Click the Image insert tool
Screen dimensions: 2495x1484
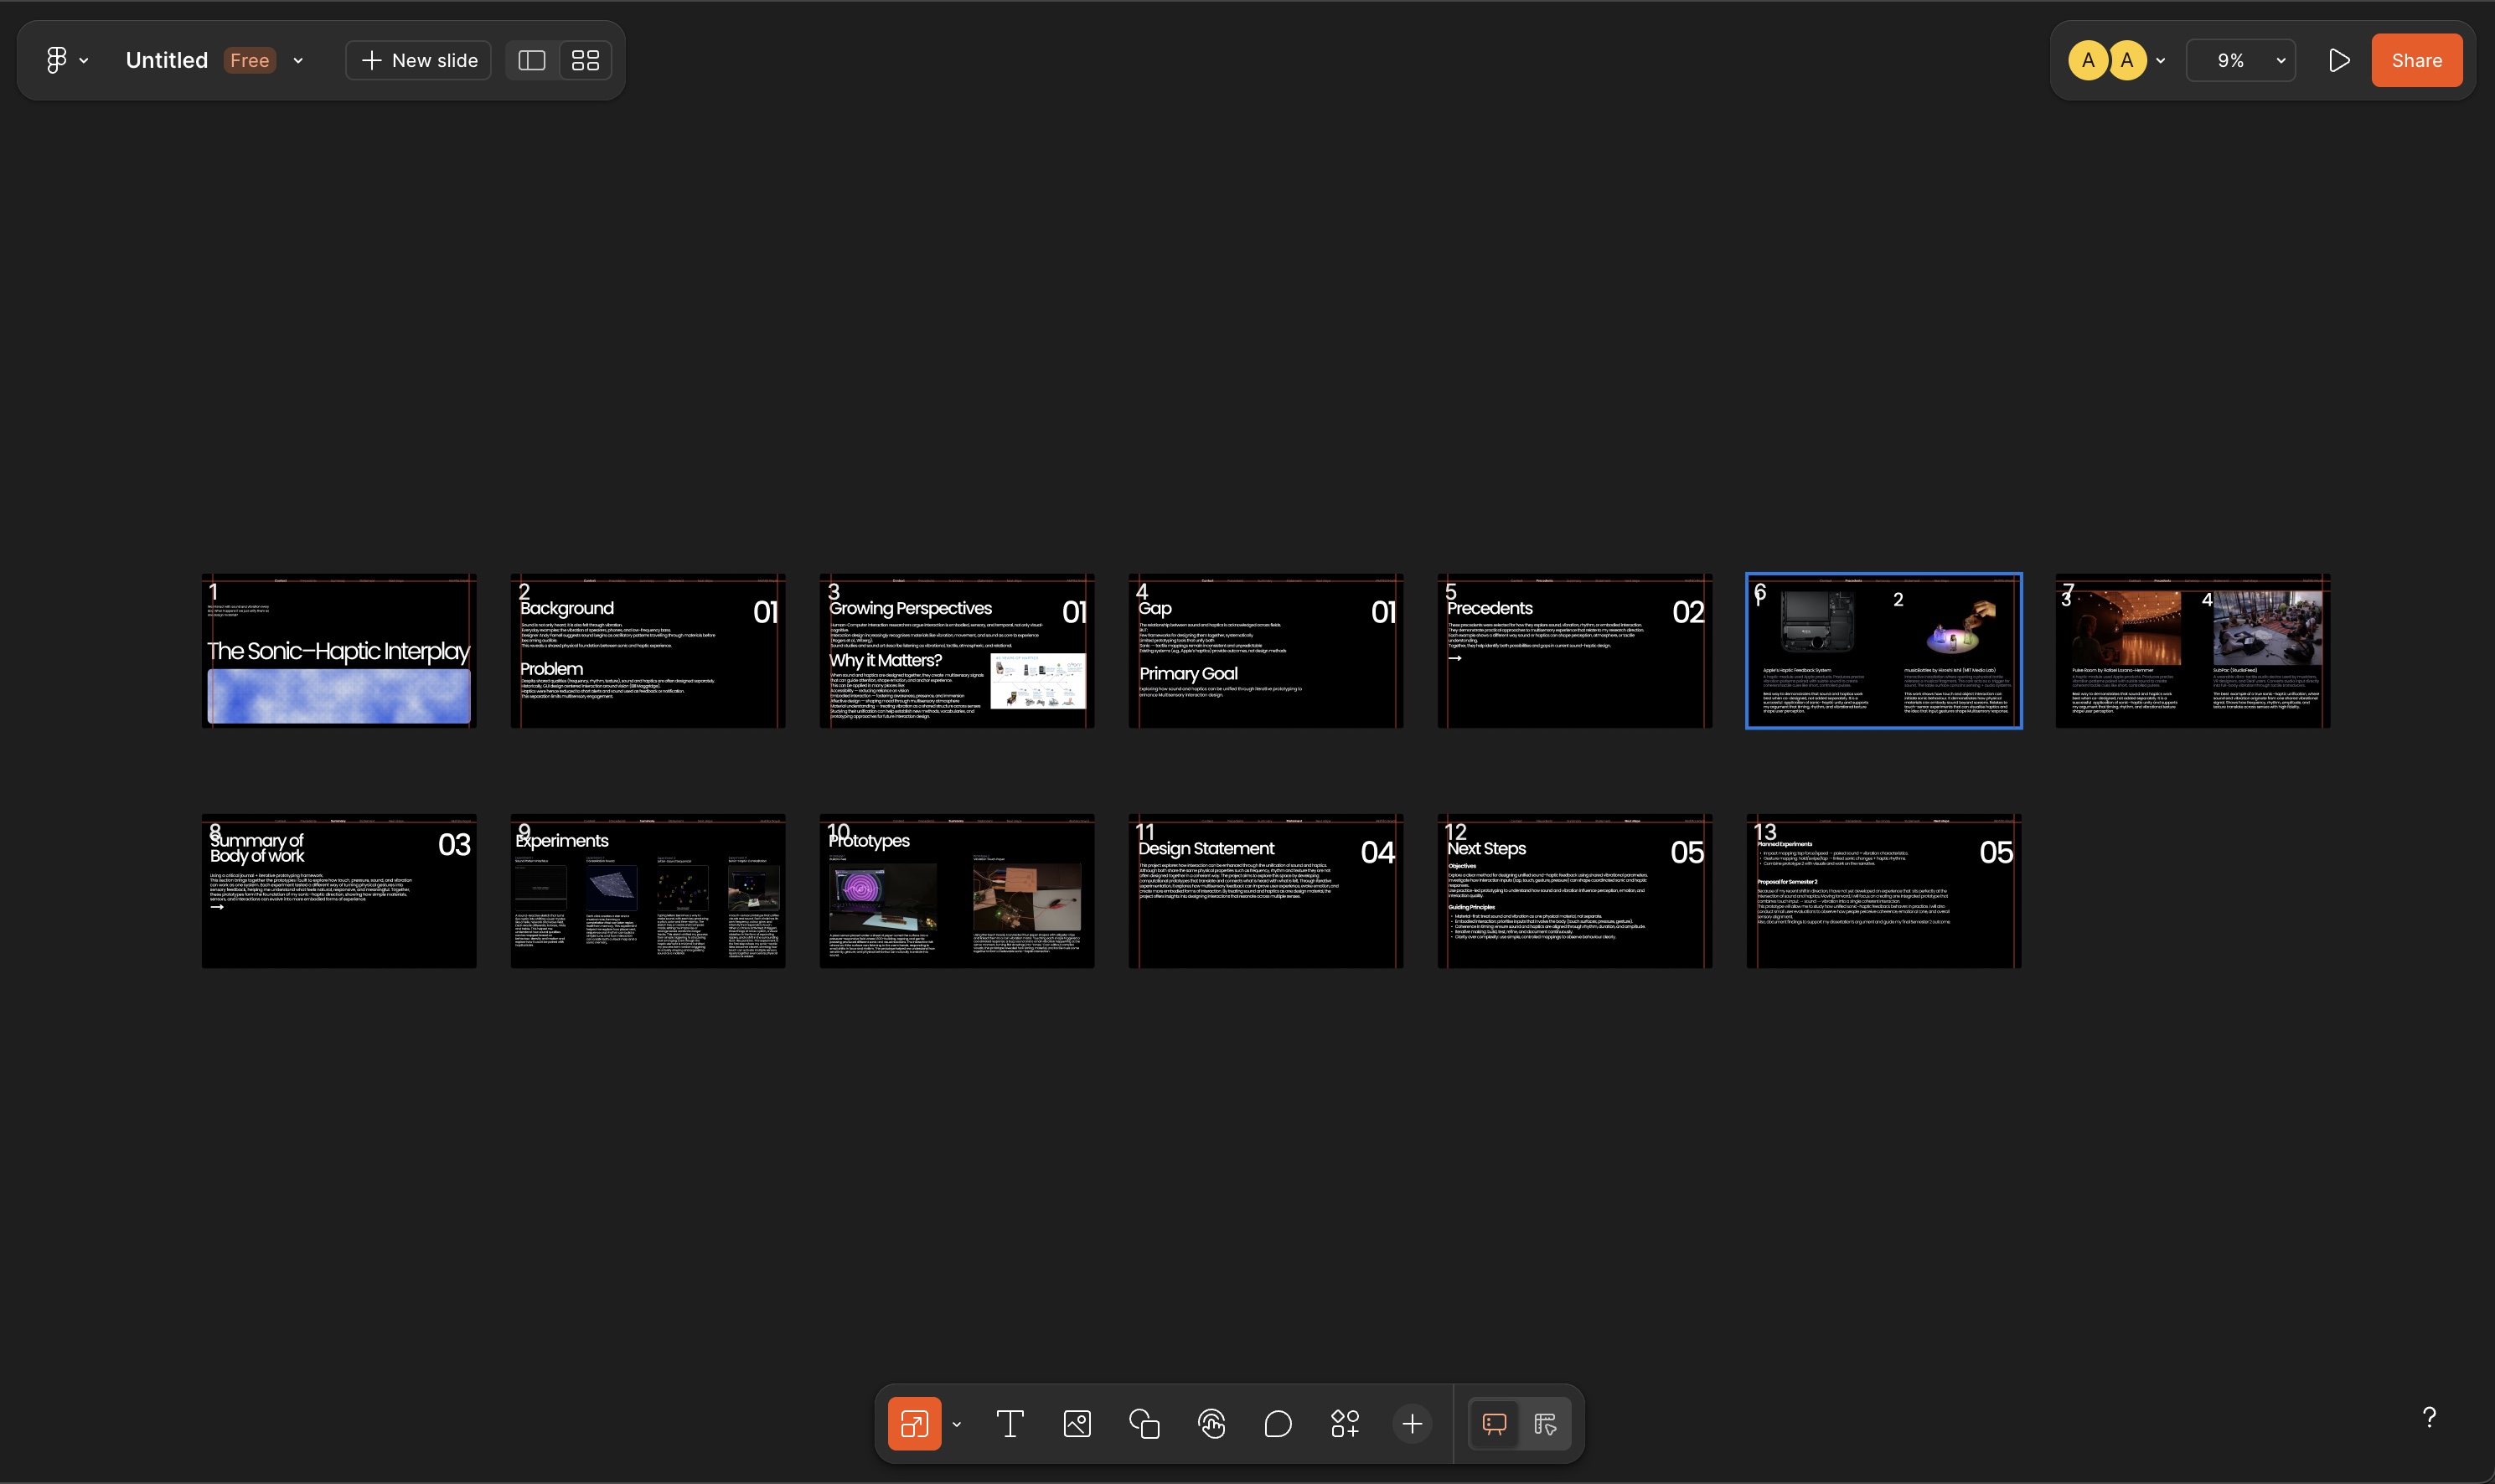pyautogui.click(x=1077, y=1423)
